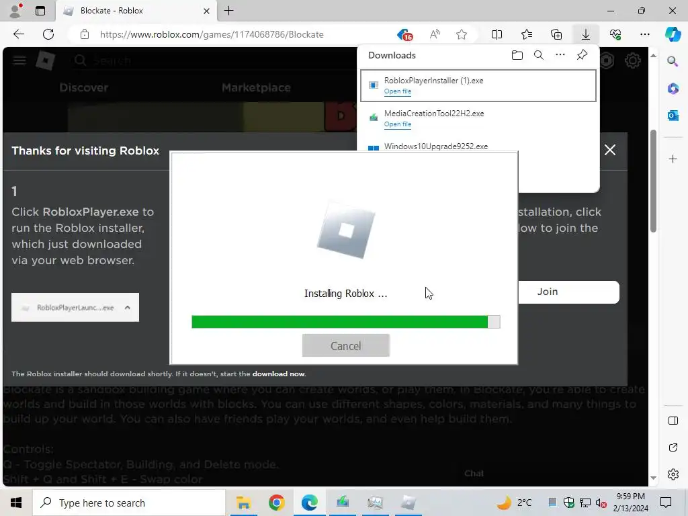Open Microsoft 365 sidebar icon
Screen dimensions: 688x516
(673, 88)
